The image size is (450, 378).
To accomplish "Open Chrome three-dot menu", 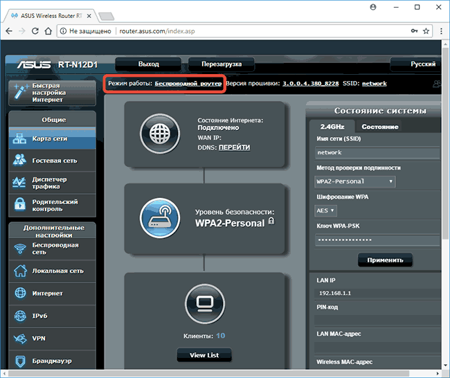I will click(x=441, y=31).
